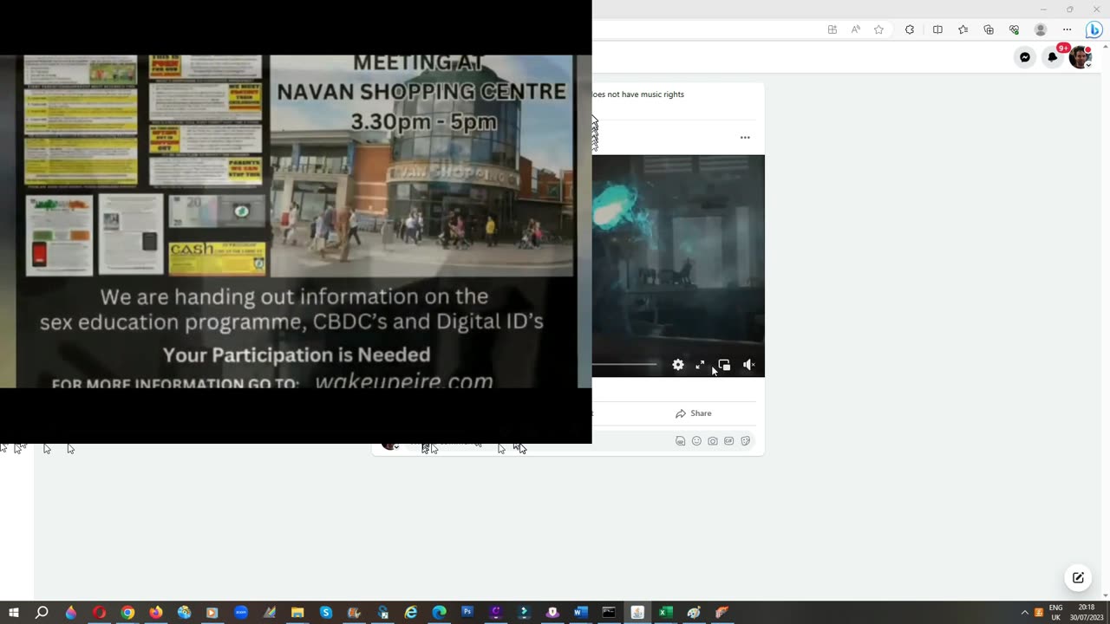This screenshot has height=624, width=1110.
Task: Toggle Edge split screen
Action: [x=937, y=29]
